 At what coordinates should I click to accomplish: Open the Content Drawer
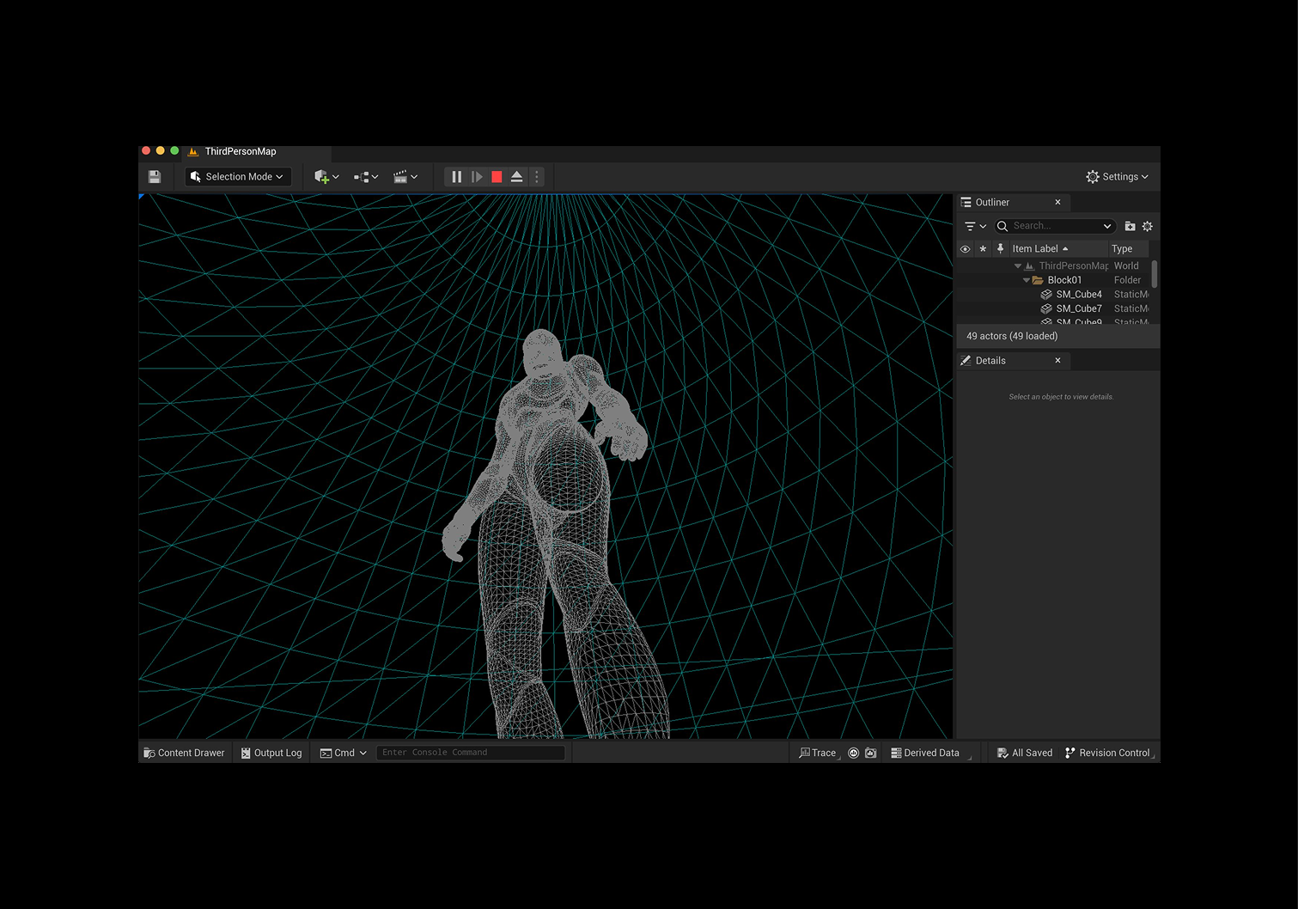point(184,753)
